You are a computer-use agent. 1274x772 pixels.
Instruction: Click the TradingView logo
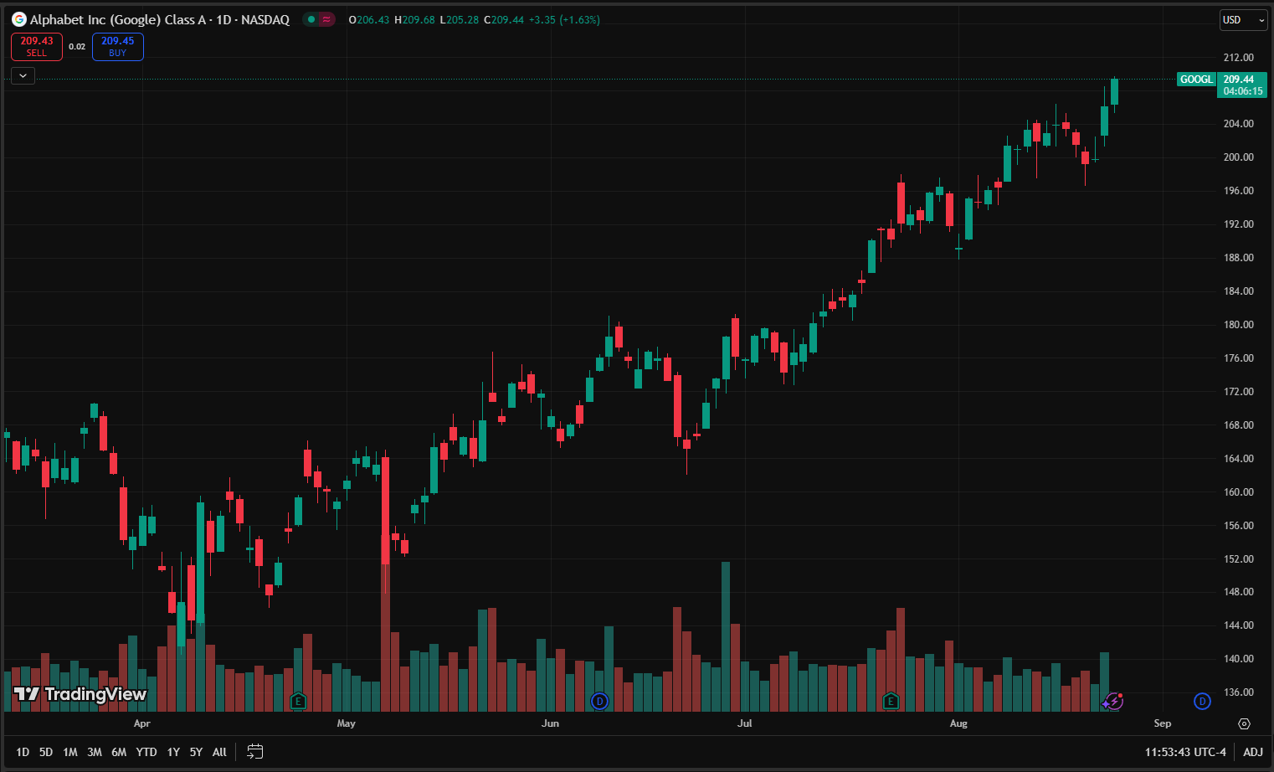click(80, 694)
